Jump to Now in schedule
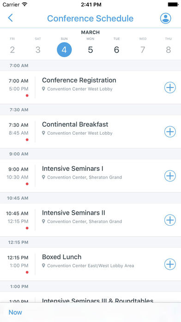Image resolution: width=181 pixels, height=322 pixels. (15, 312)
